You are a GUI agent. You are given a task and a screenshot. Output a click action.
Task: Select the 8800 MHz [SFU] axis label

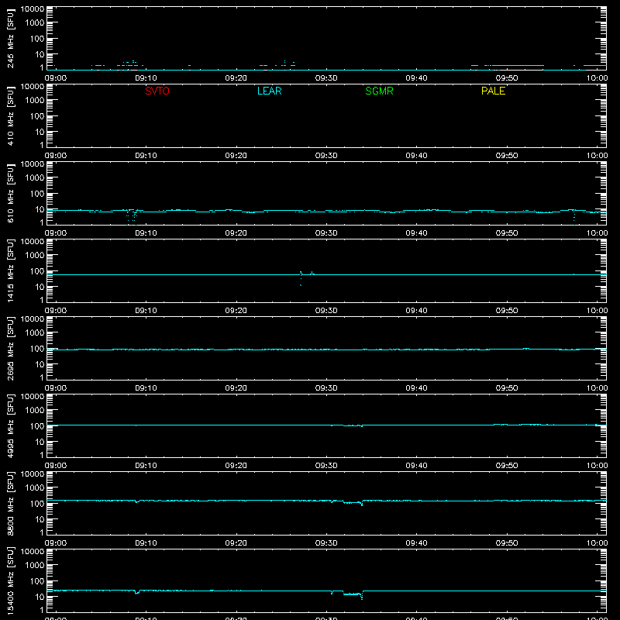click(10, 503)
